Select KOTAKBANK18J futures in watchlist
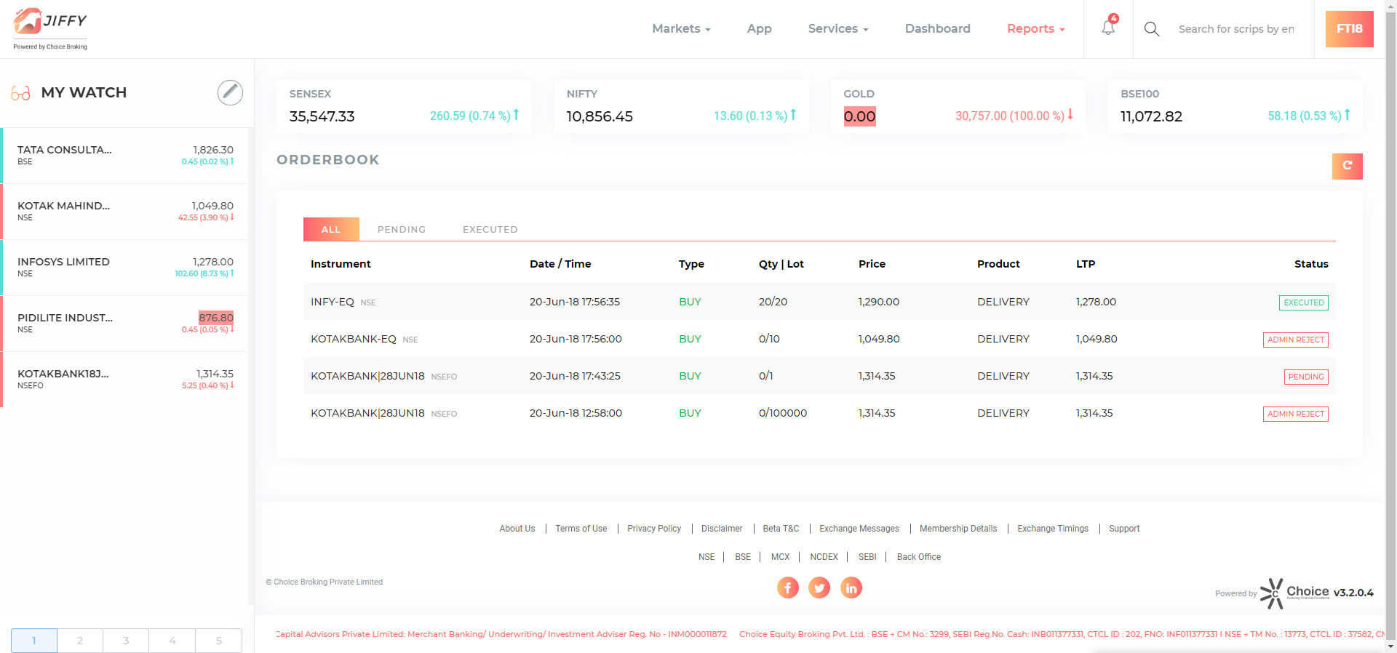The width and height of the screenshot is (1397, 653). click(x=125, y=380)
